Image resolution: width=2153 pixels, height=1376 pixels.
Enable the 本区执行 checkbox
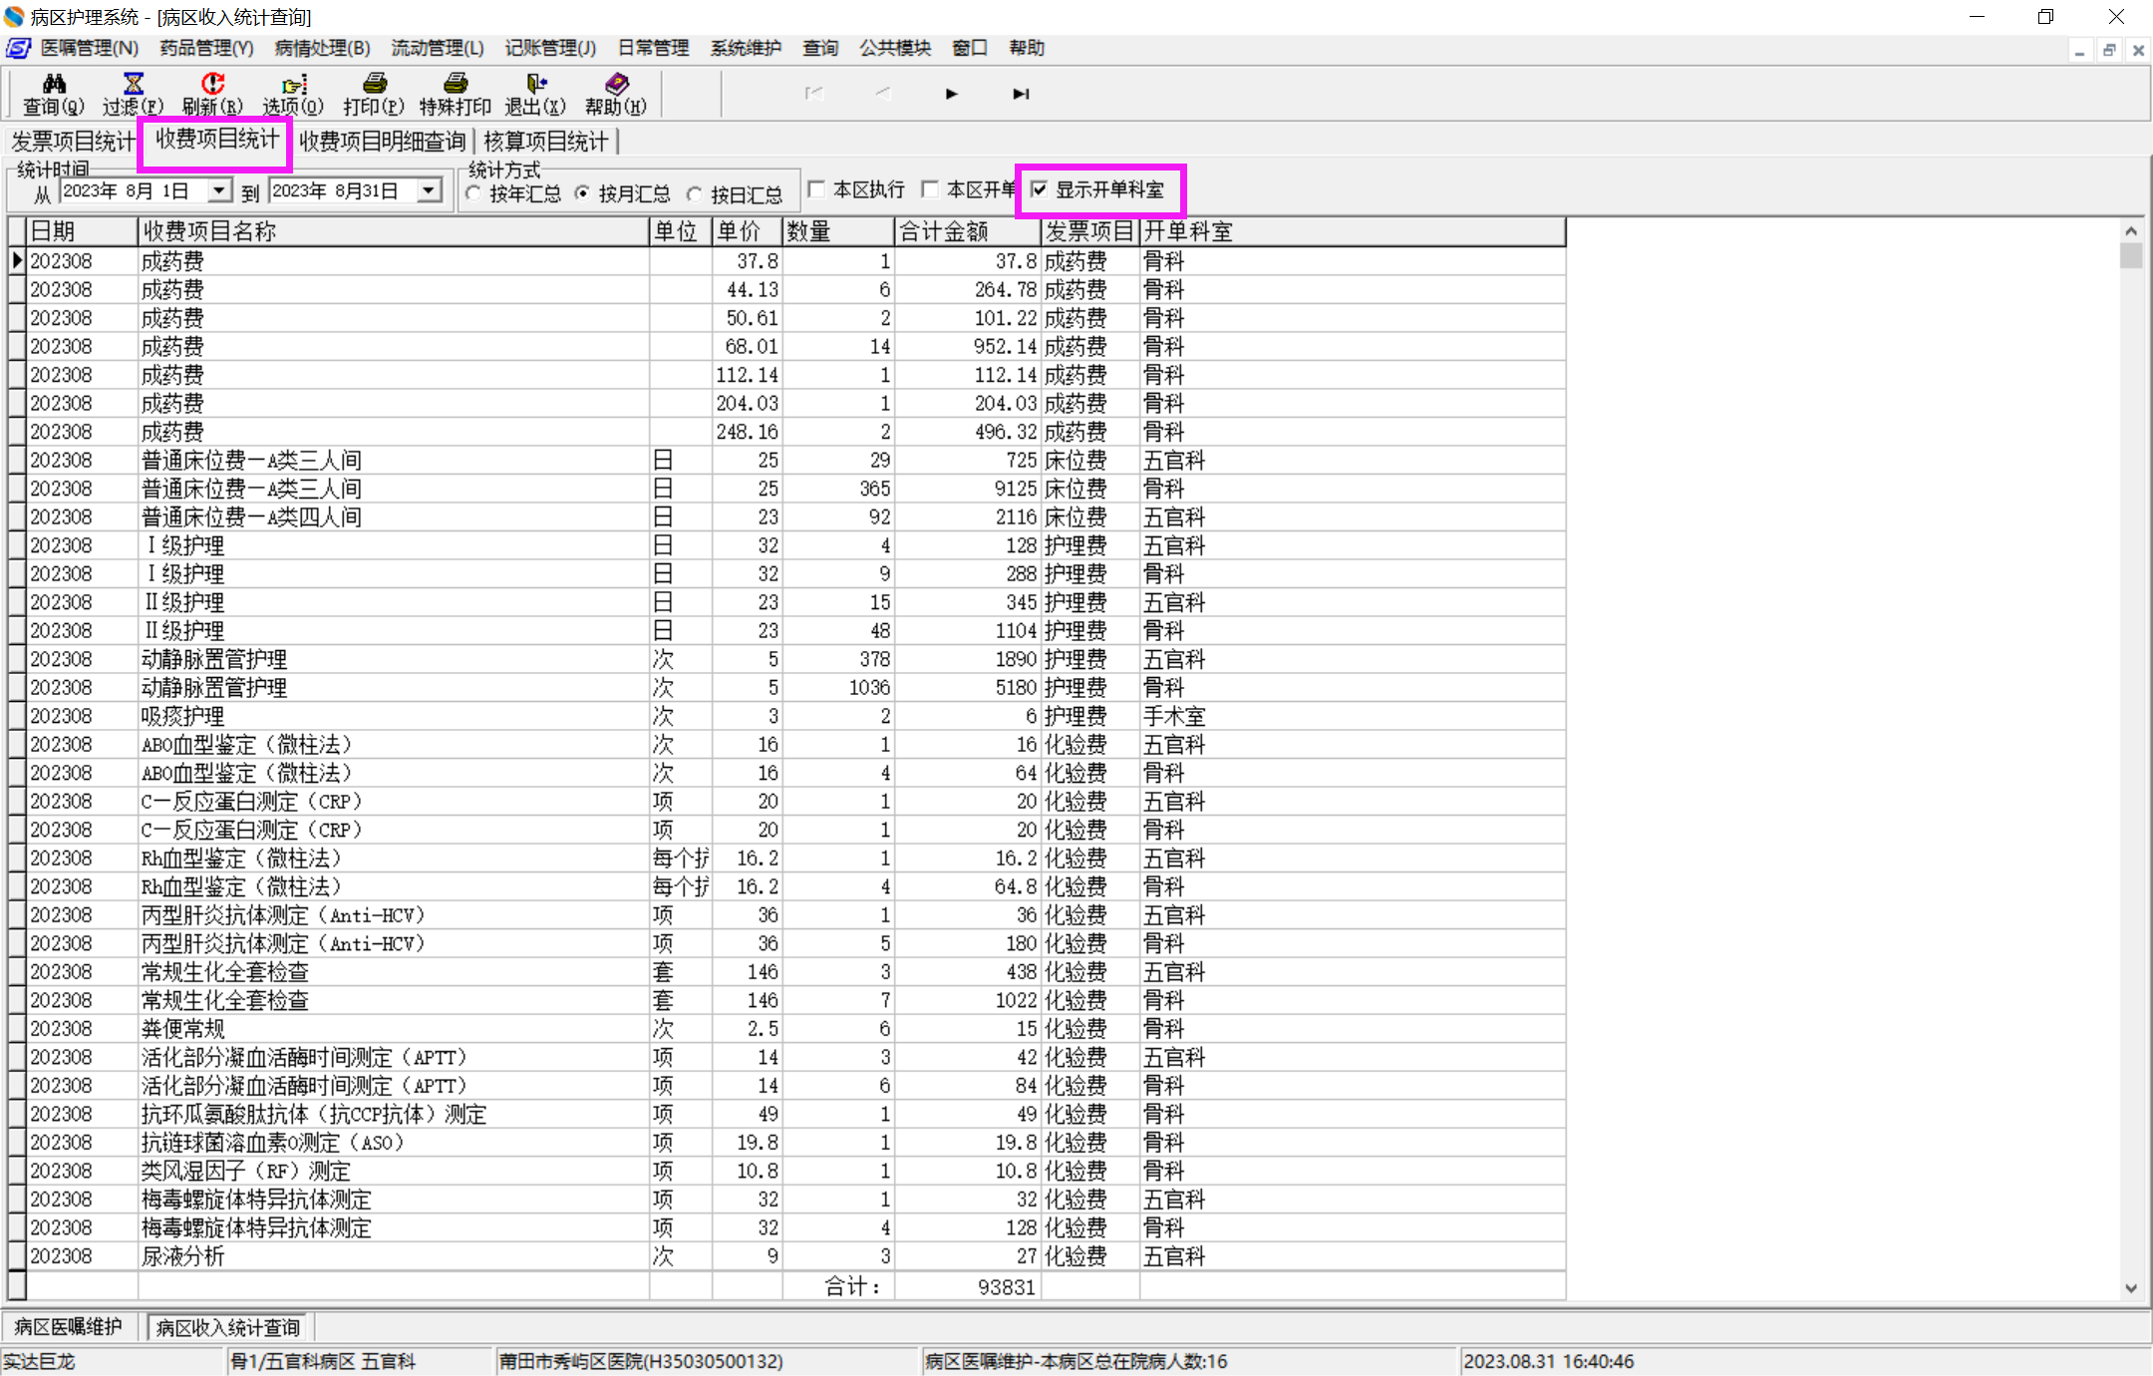817,189
